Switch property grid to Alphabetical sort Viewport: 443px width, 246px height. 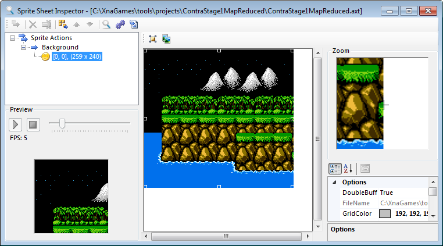[x=348, y=169]
